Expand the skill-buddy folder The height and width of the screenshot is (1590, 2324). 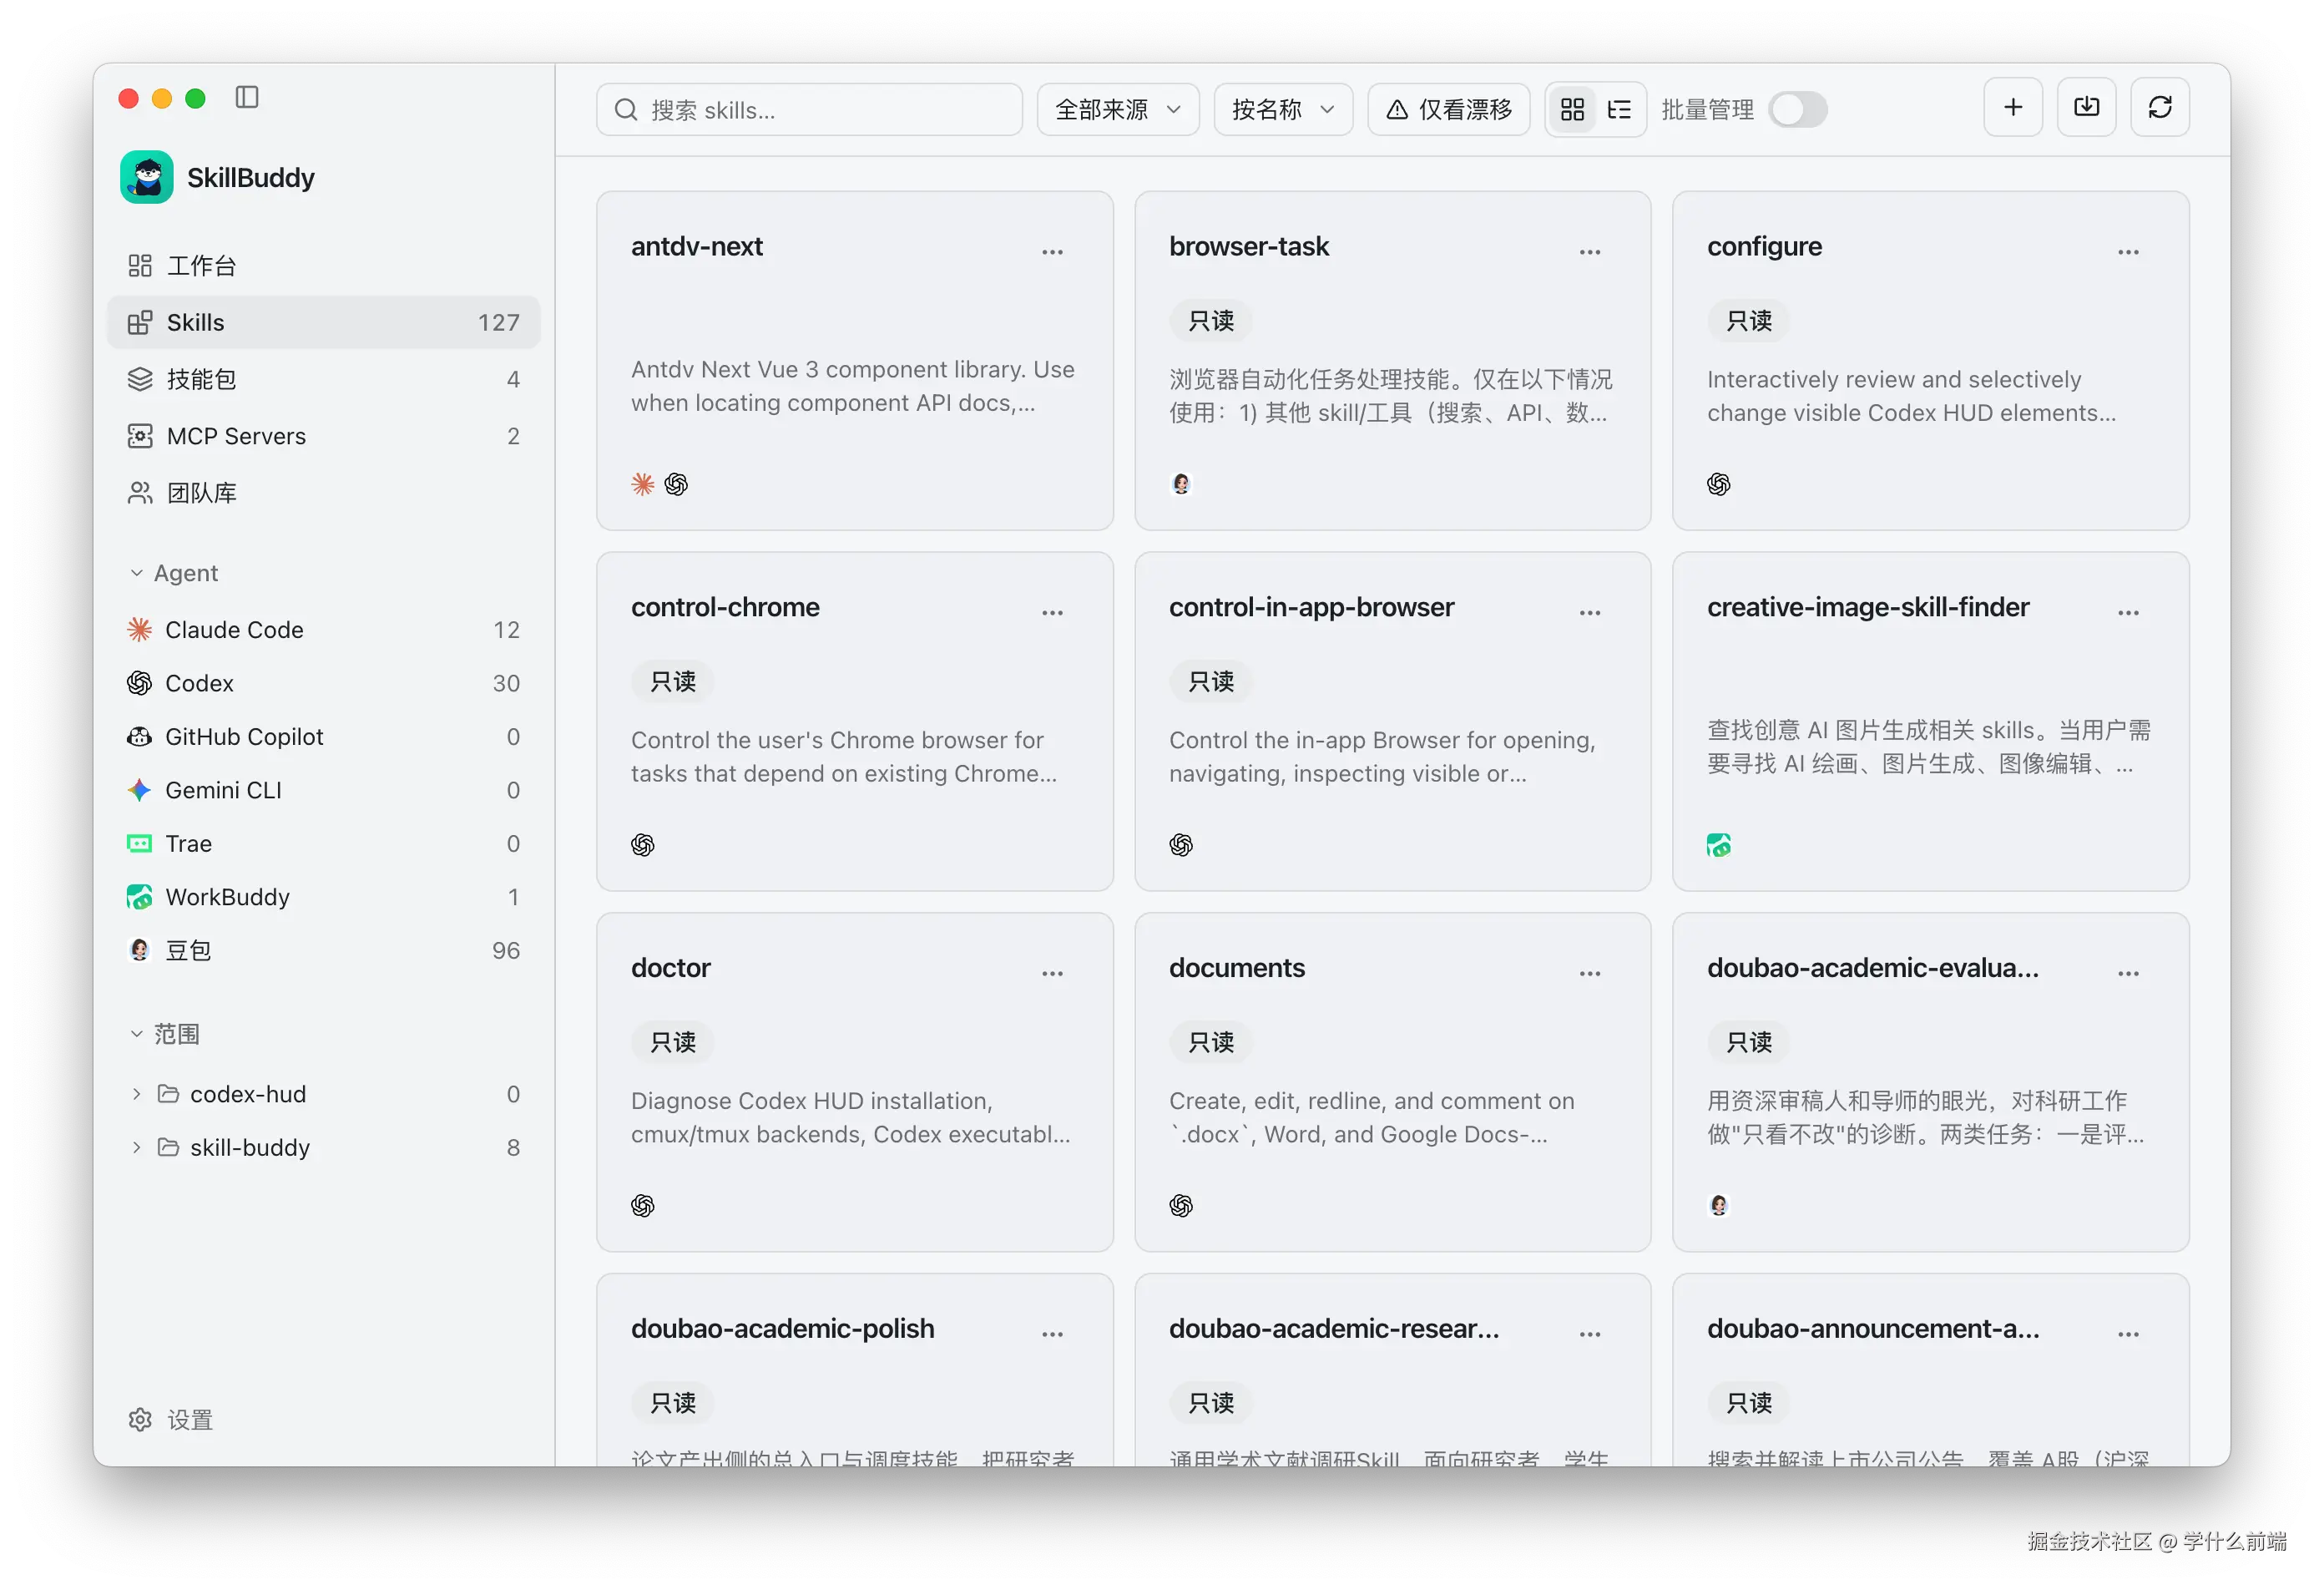click(x=136, y=1147)
